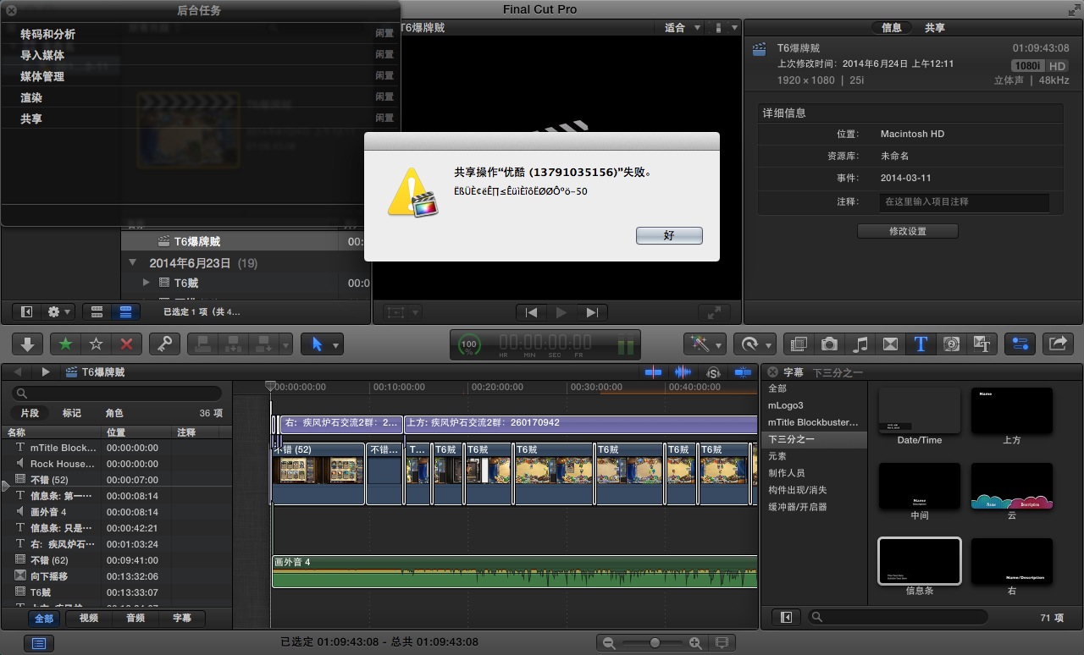Filter timeline index by 视频
Viewport: 1084px width, 655px height.
click(89, 618)
